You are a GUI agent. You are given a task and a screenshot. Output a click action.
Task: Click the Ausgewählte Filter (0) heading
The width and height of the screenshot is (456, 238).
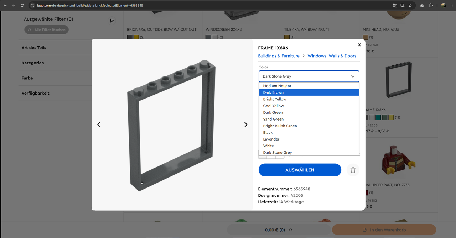point(48,19)
